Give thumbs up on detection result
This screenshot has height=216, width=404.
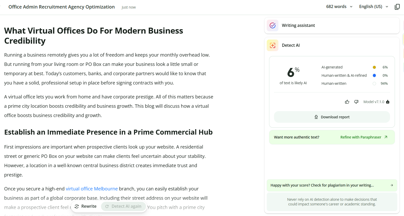click(347, 102)
